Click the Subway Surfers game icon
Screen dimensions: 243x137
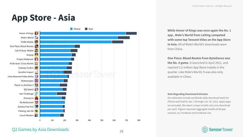tap(36, 68)
